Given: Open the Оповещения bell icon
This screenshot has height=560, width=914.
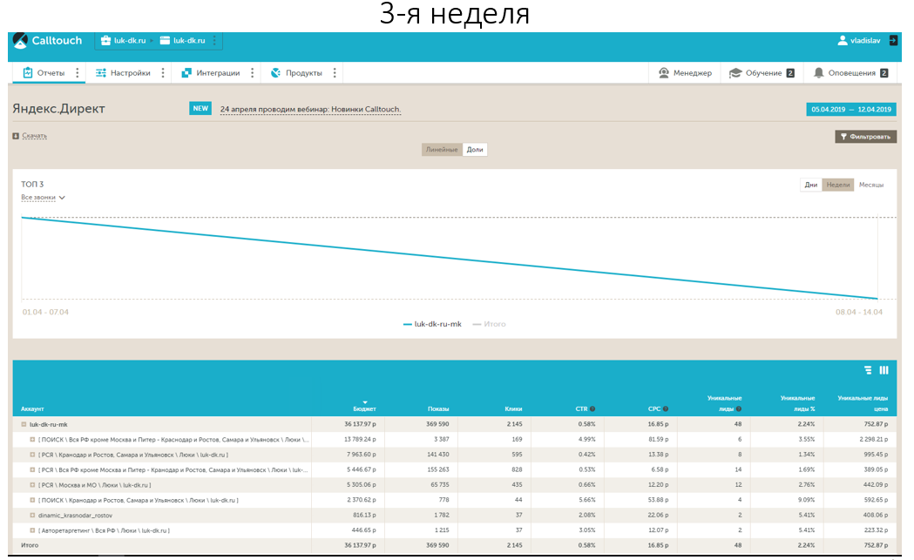Looking at the screenshot, I should (818, 73).
